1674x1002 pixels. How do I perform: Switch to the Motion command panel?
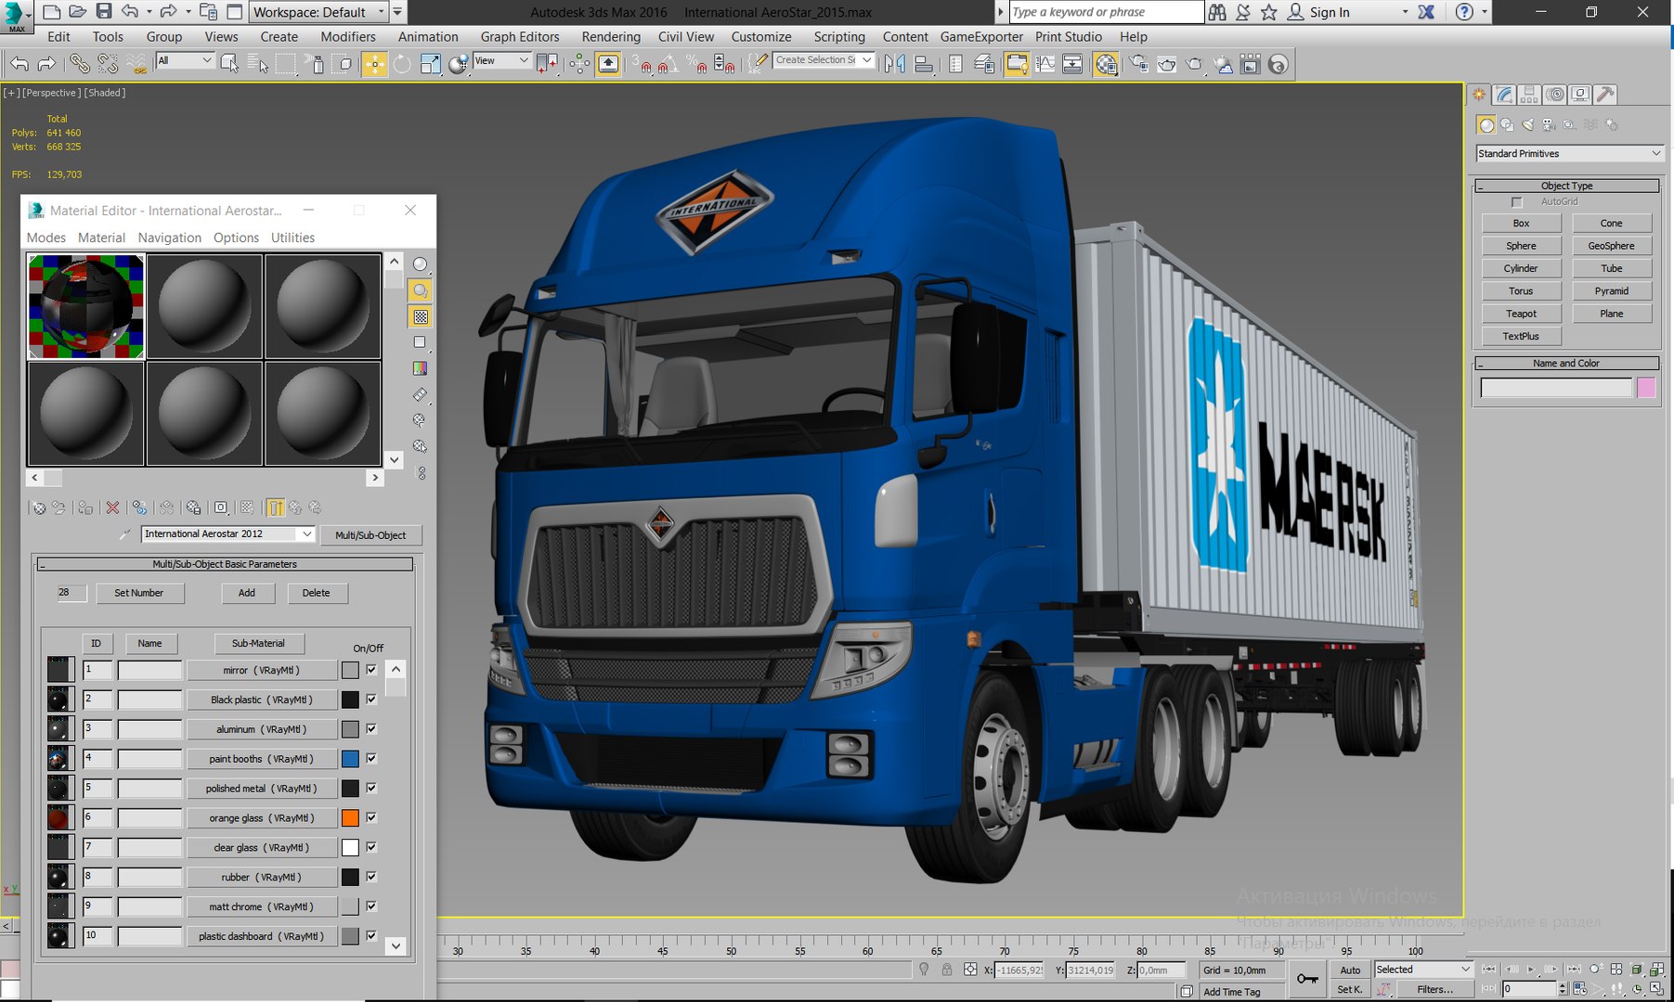click(x=1554, y=95)
